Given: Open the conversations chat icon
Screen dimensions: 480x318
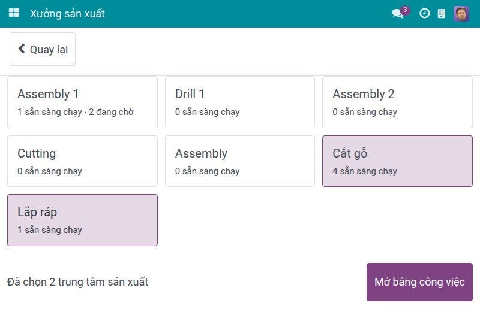Looking at the screenshot, I should click(397, 14).
